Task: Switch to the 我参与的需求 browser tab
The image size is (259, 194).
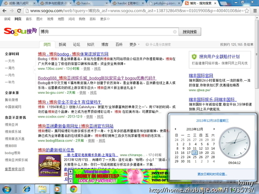Action: click(x=56, y=3)
